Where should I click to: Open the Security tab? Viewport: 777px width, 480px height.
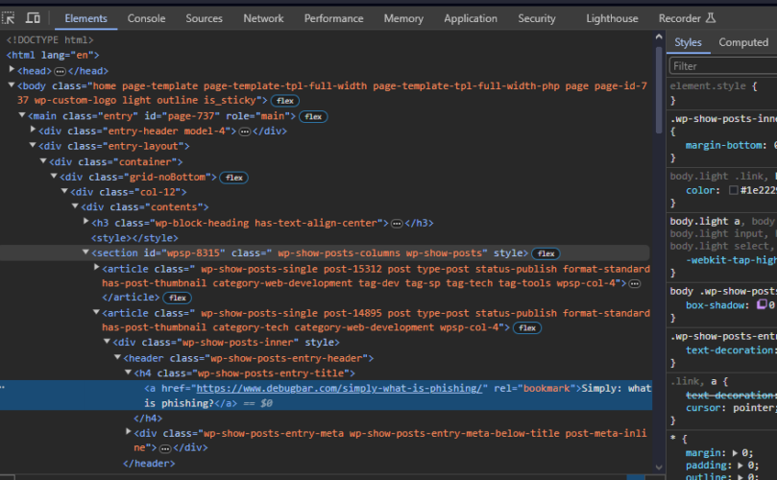537,18
